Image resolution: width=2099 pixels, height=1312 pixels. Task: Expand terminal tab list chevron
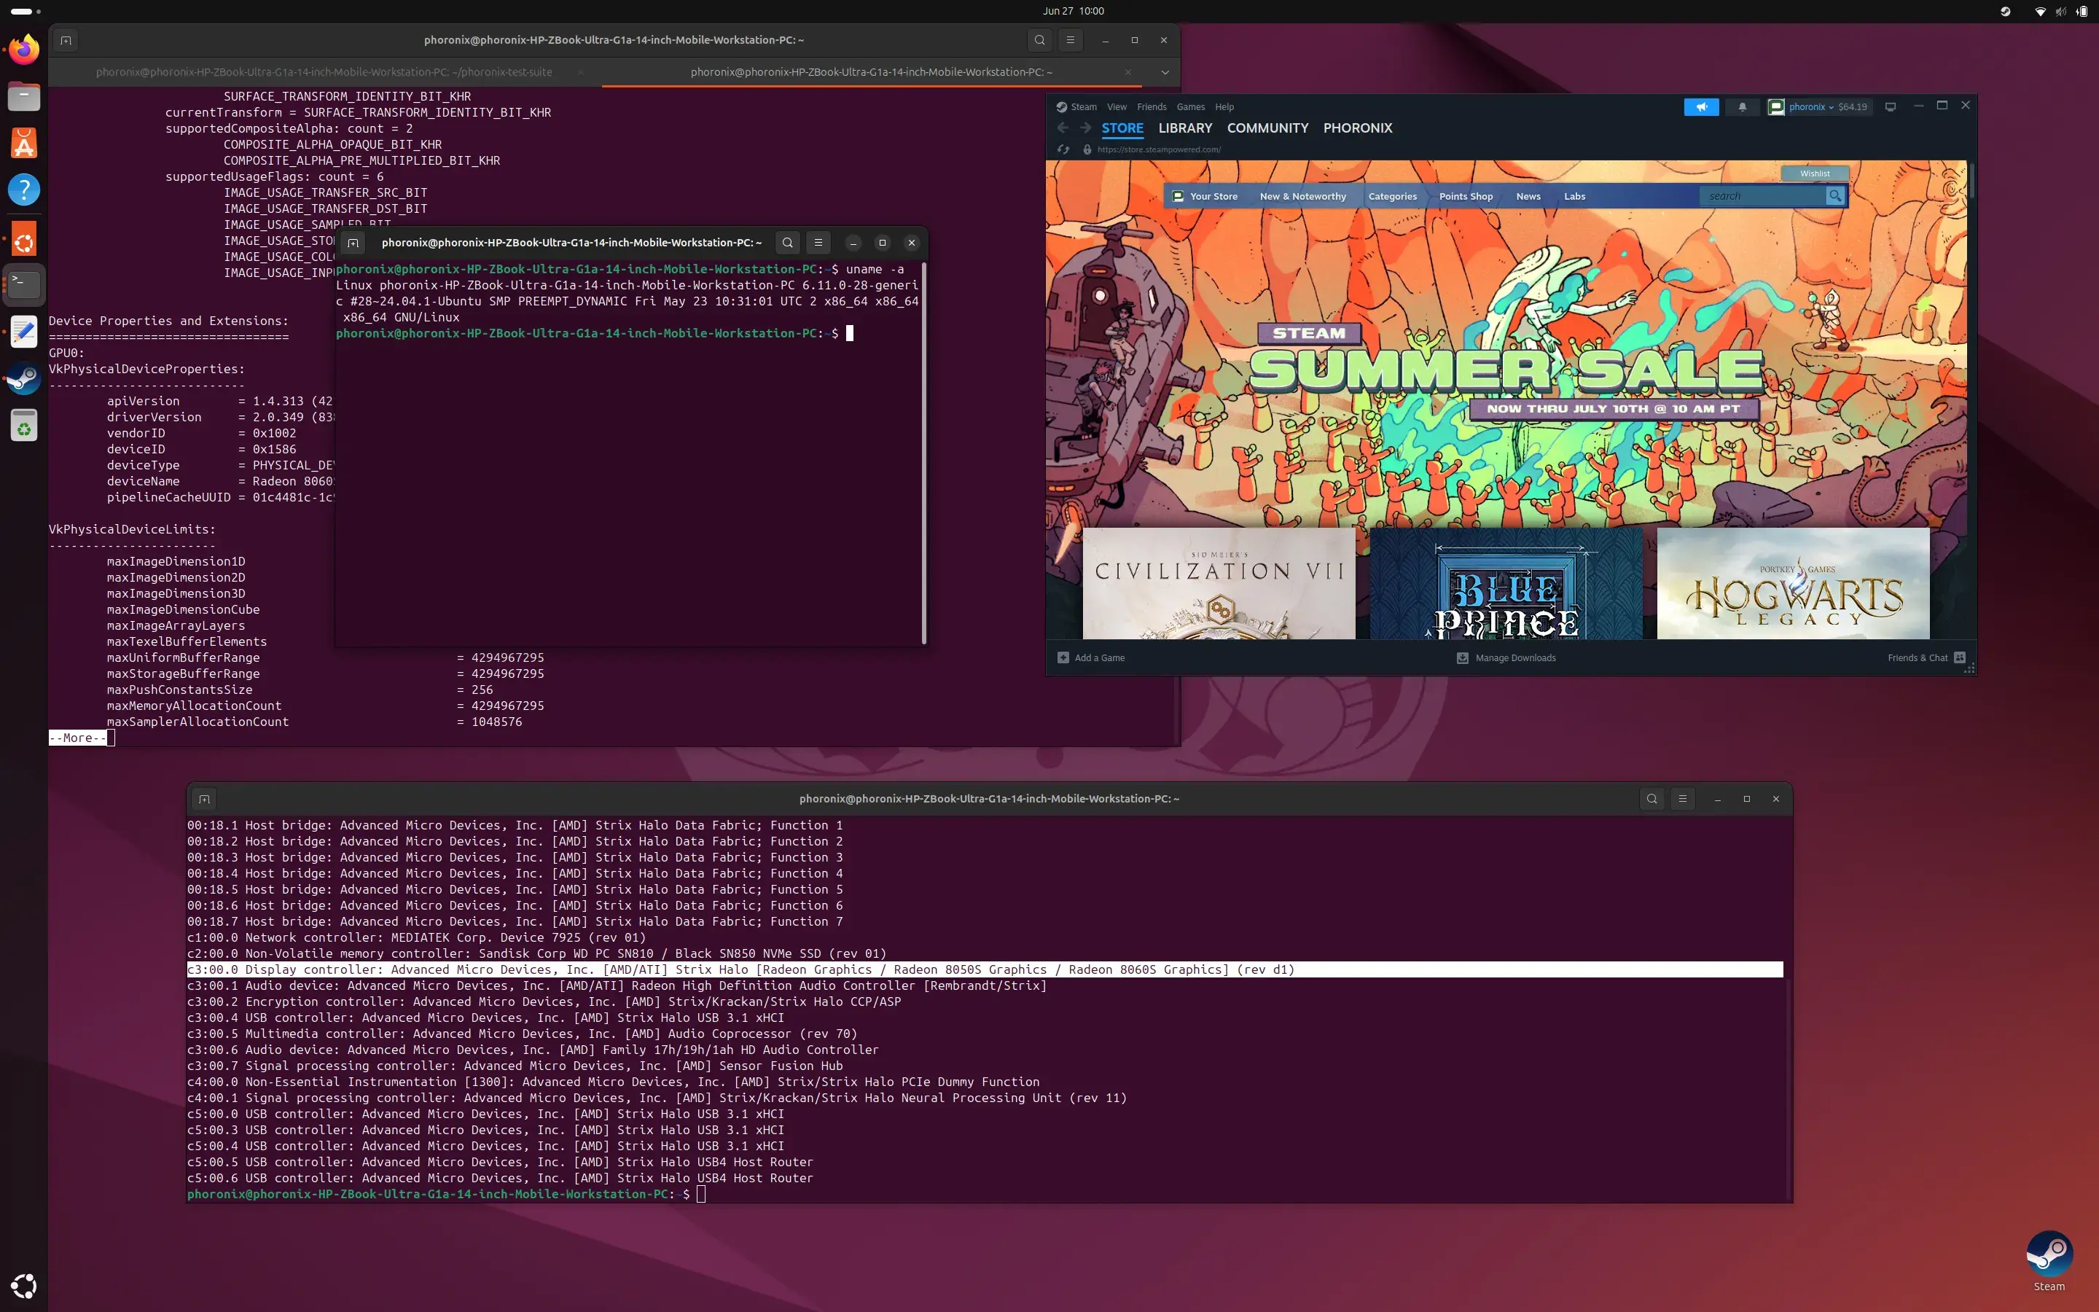pyautogui.click(x=1165, y=72)
